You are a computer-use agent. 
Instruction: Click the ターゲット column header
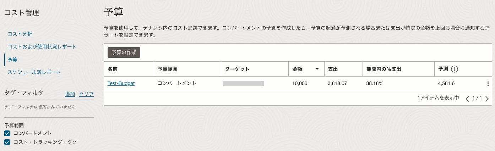click(x=237, y=69)
